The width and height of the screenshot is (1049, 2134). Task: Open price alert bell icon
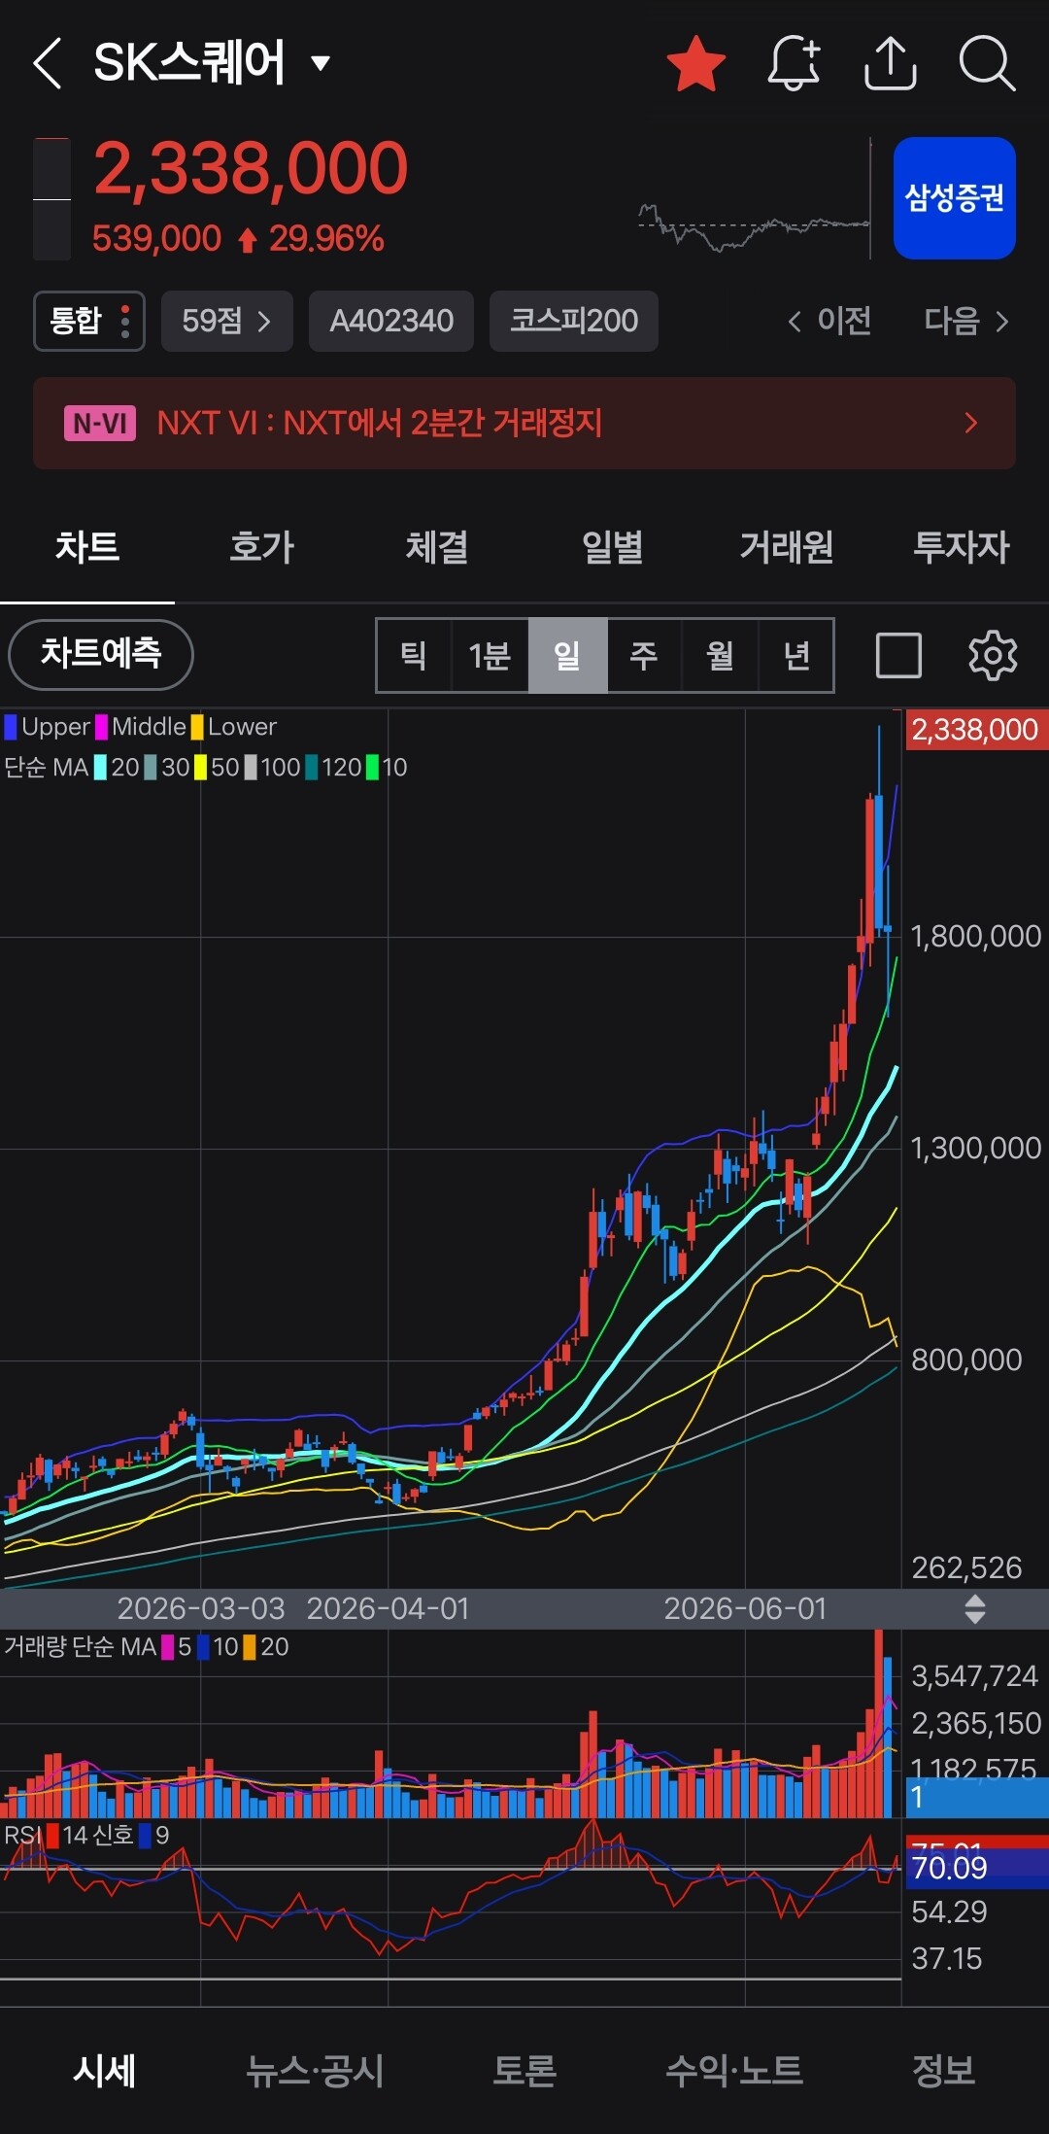point(795,64)
